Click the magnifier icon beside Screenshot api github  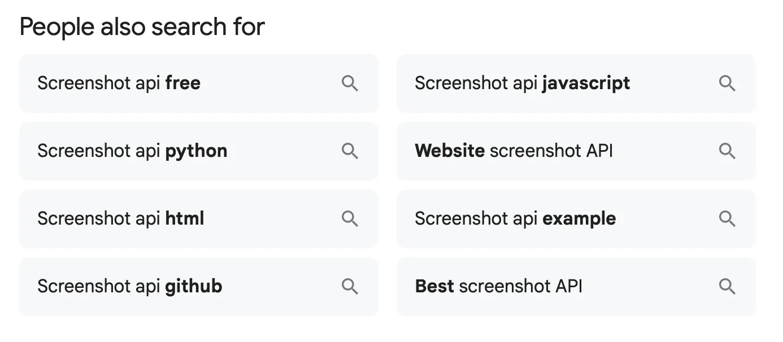click(350, 287)
